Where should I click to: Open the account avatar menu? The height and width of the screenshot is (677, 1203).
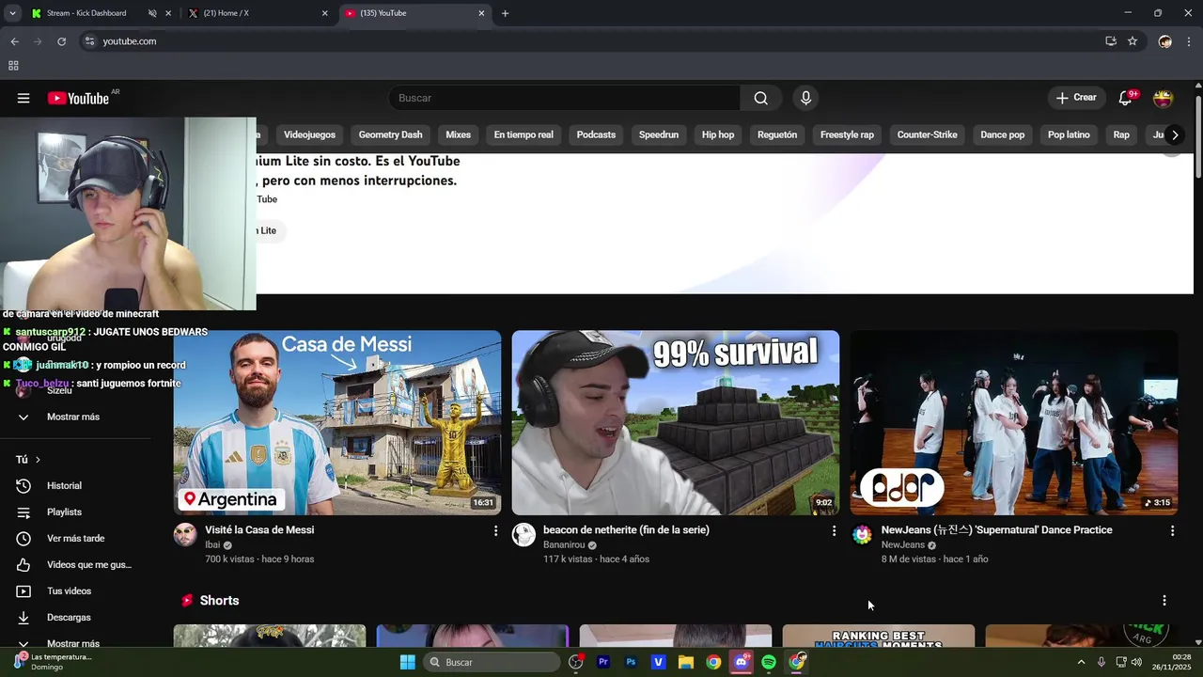click(x=1164, y=98)
